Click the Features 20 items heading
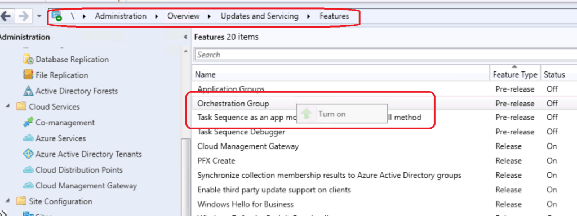The image size is (577, 216). tap(227, 37)
